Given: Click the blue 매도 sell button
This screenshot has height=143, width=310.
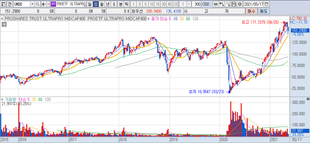Looking at the screenshot, I should [263, 11].
